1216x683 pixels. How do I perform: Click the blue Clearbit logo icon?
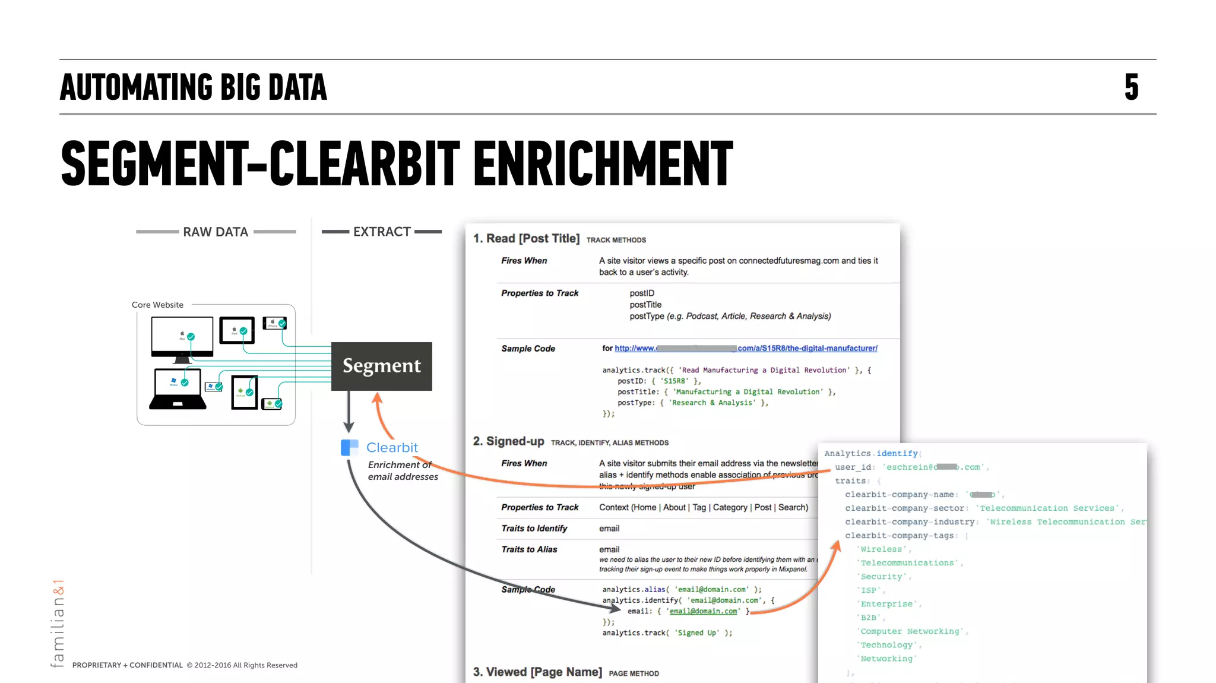tap(350, 447)
